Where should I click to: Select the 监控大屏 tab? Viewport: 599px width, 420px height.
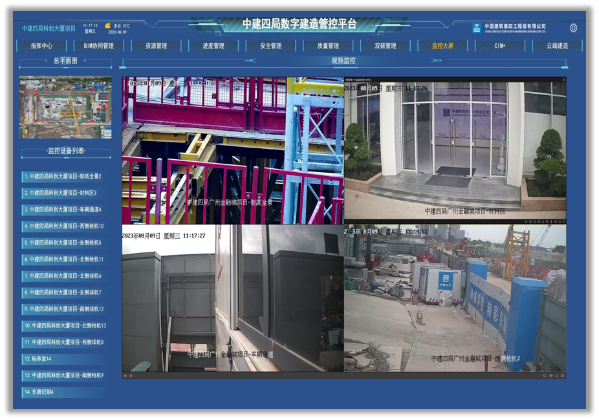442,46
